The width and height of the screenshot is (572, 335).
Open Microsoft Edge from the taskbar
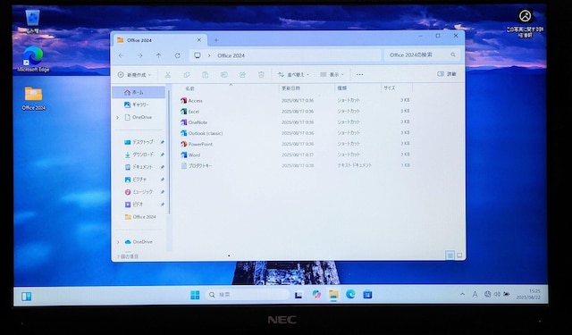[350, 295]
